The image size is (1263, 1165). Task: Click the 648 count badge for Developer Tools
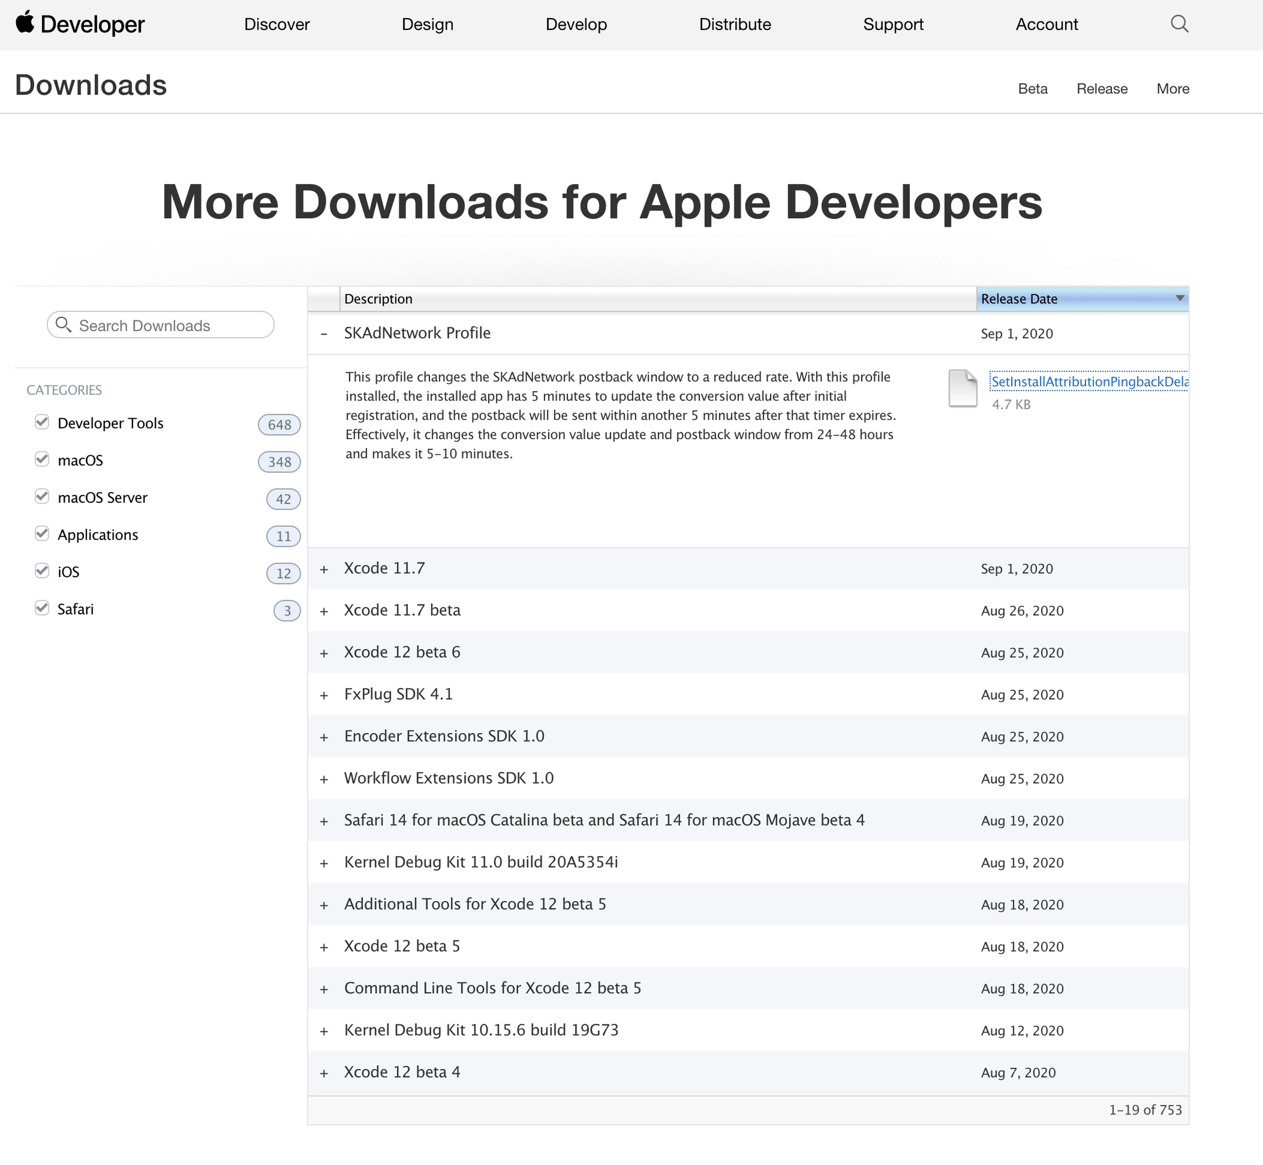click(279, 424)
